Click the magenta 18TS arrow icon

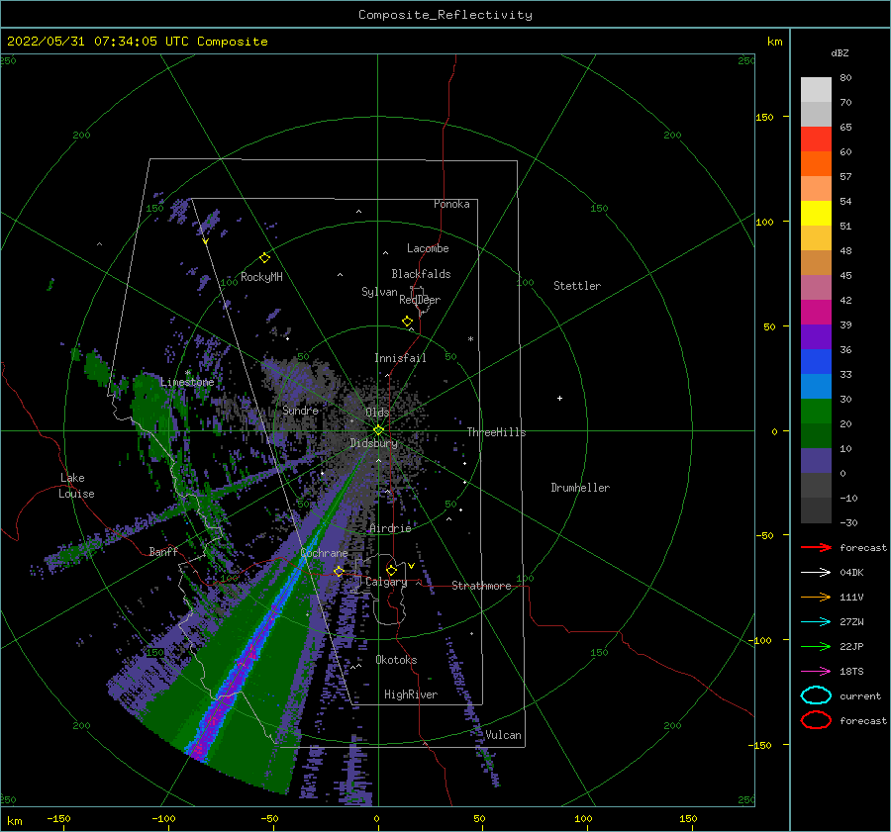[816, 672]
